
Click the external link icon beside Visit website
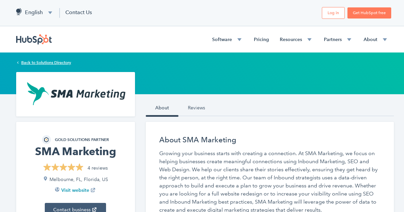tap(93, 190)
